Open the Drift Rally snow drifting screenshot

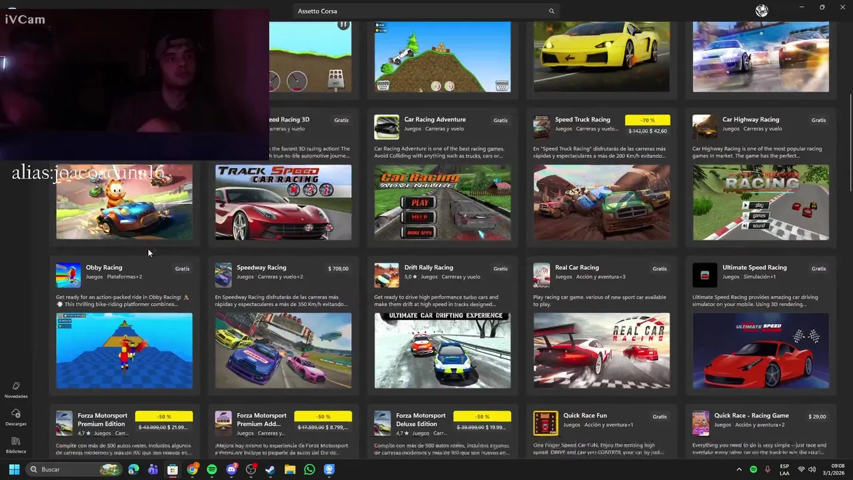[442, 351]
